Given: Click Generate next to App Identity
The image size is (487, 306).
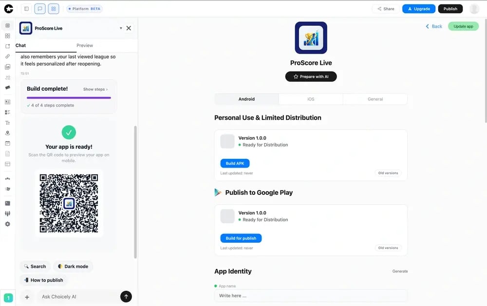Looking at the screenshot, I should click(400, 271).
